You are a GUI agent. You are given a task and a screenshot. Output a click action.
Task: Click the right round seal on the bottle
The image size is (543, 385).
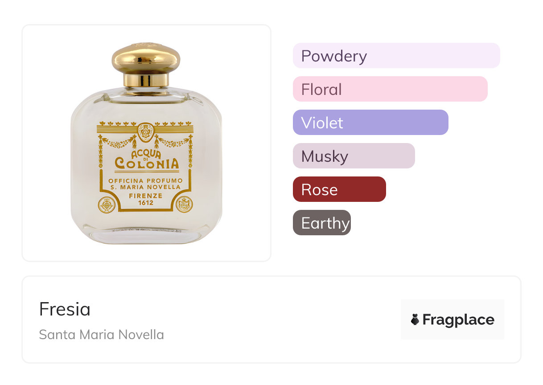184,205
